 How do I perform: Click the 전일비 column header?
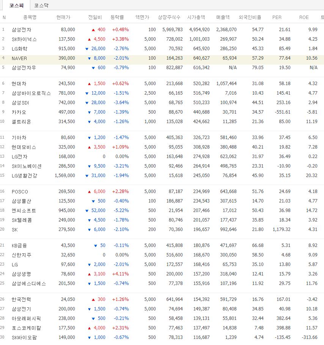pos(95,17)
